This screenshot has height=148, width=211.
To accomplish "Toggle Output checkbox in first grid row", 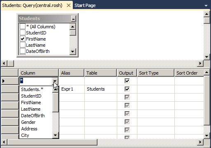I will click(127, 81).
